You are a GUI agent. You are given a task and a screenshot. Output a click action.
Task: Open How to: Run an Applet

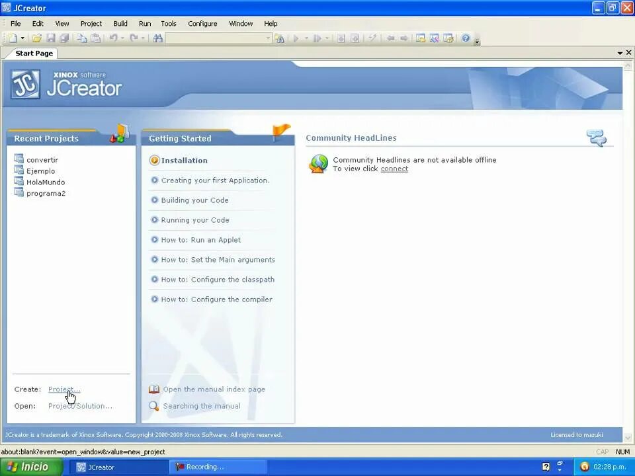point(200,239)
